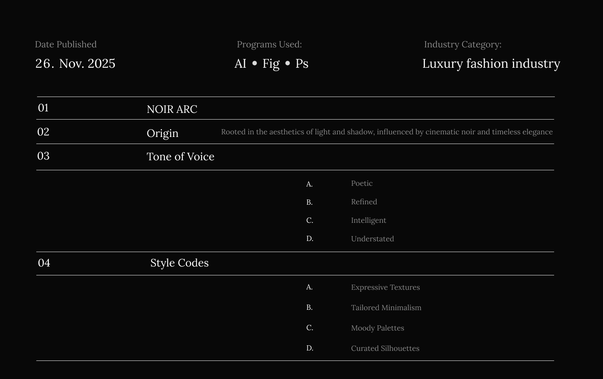The height and width of the screenshot is (379, 603).
Task: Click the Refined tone item
Action: click(x=364, y=202)
